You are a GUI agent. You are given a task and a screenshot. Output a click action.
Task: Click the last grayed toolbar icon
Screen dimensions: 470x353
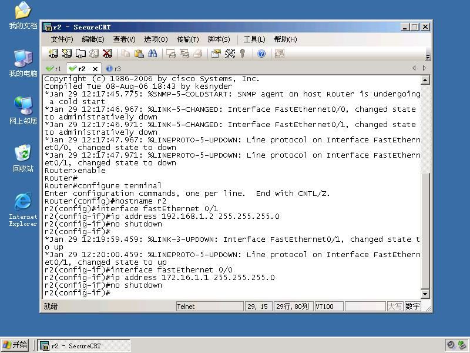coord(280,54)
